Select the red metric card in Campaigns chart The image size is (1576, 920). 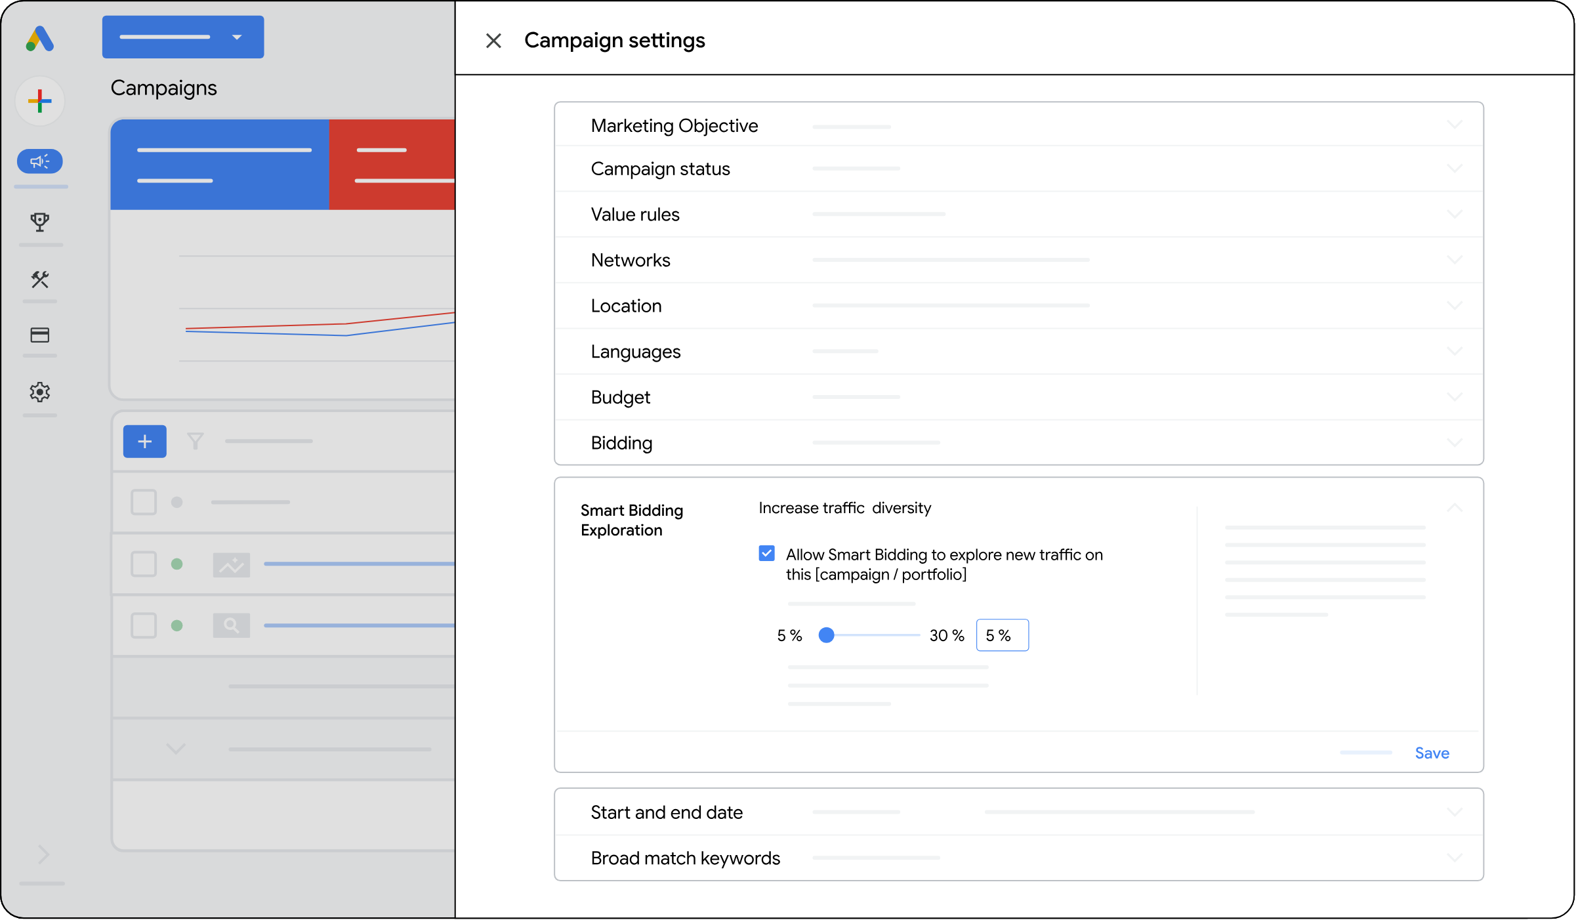392,165
